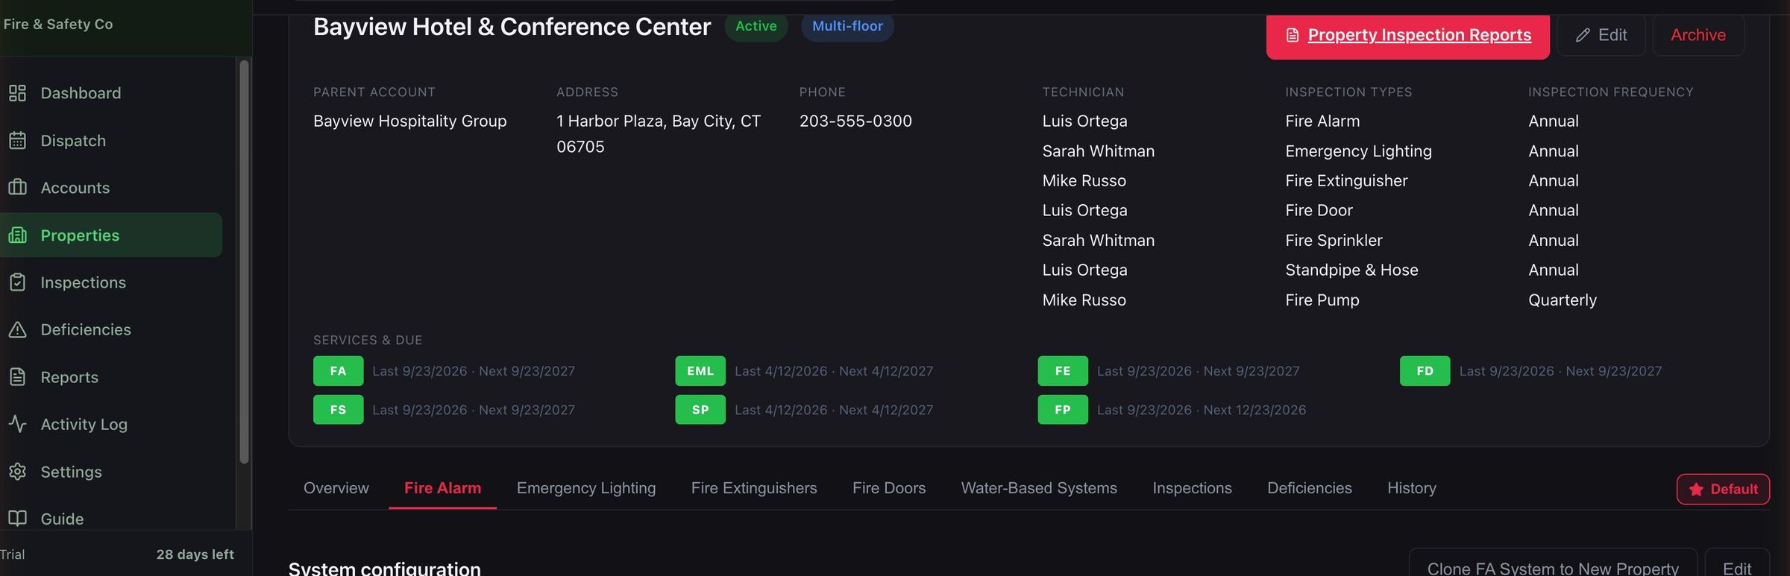Click the Inspections clipboard icon
The width and height of the screenshot is (1790, 576).
17,282
